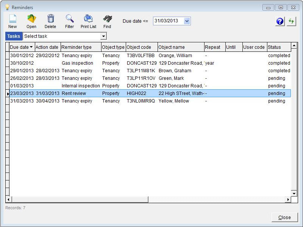The height and width of the screenshot is (227, 303).
Task: Click 22 High STreet object name
Action: (181, 93)
